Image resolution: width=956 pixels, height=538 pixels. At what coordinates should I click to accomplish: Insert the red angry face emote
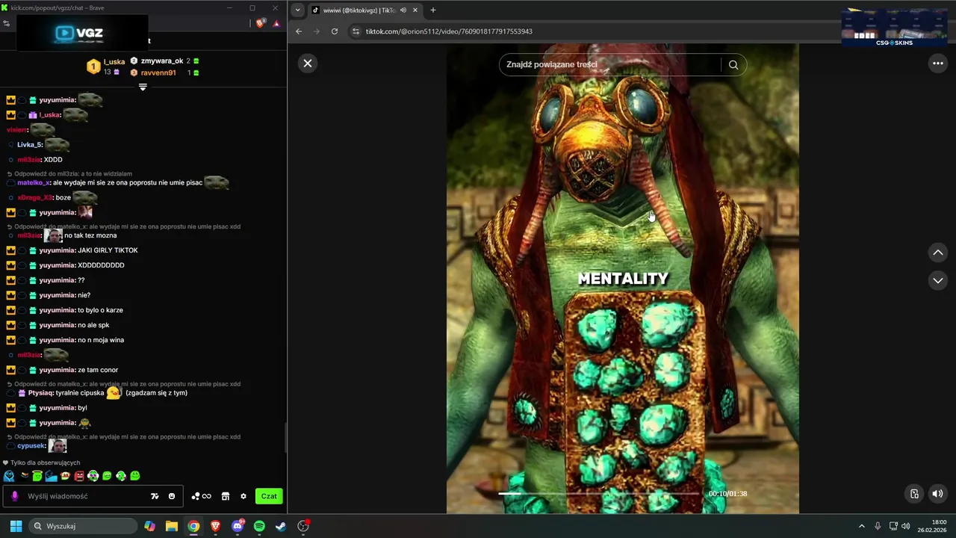tap(79, 476)
